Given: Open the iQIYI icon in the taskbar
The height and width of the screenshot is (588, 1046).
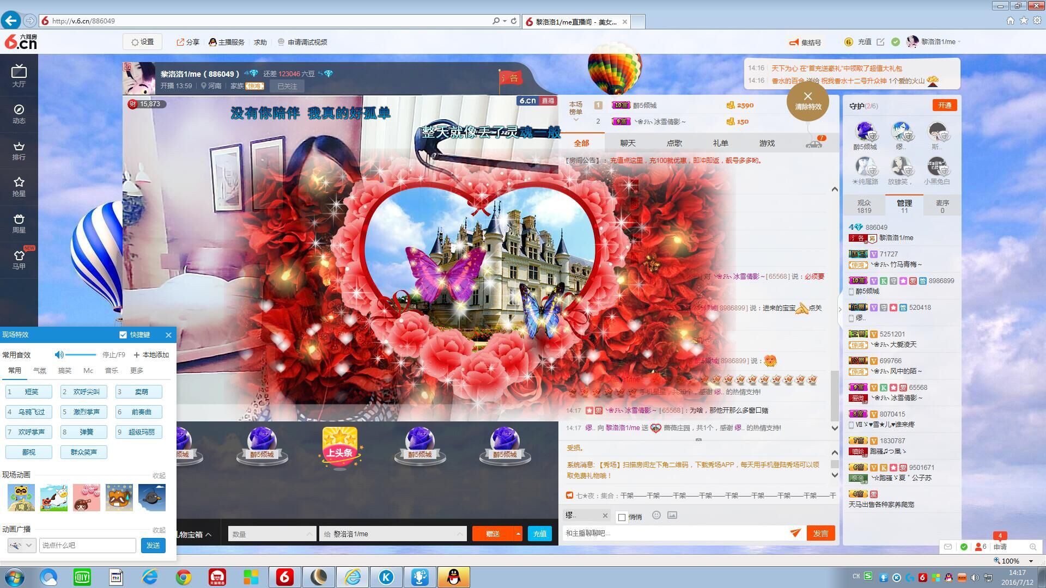Looking at the screenshot, I should (82, 577).
